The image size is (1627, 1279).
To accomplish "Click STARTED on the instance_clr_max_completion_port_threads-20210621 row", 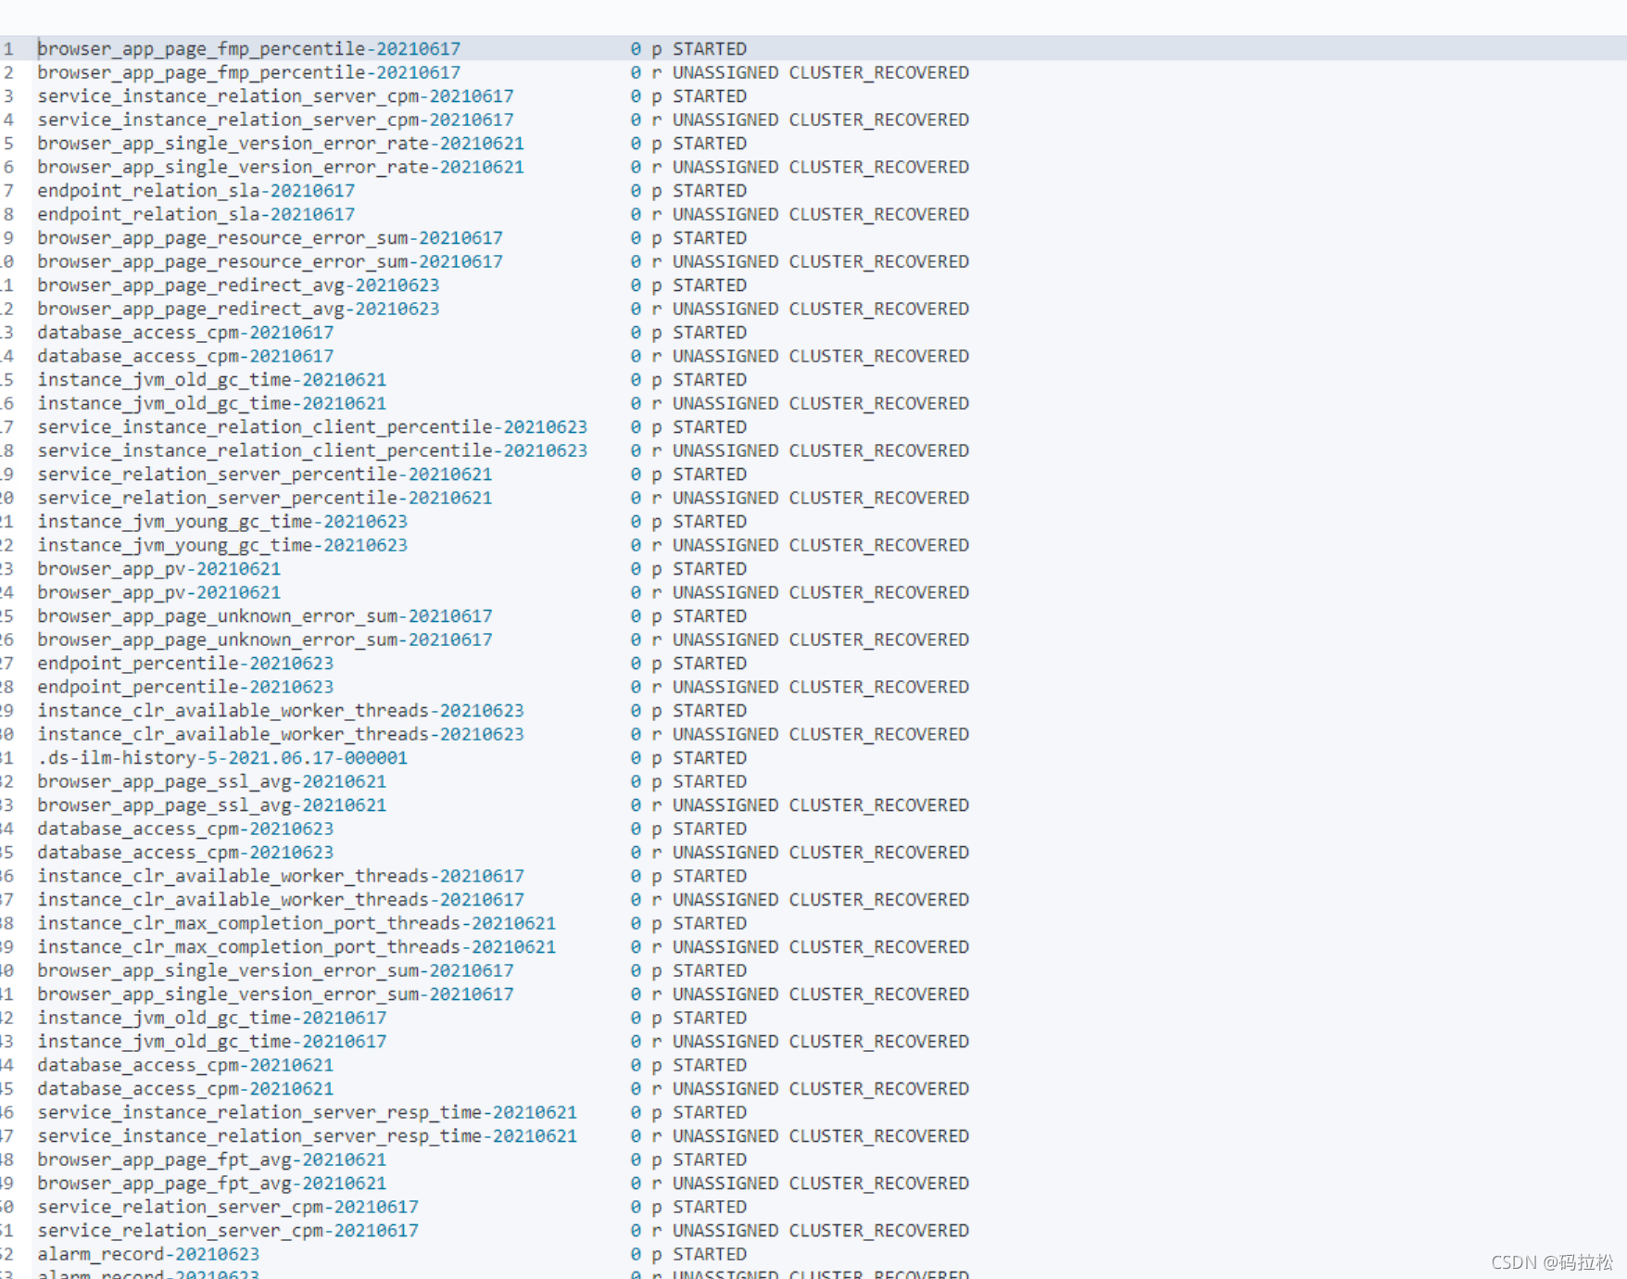I will pyautogui.click(x=710, y=924).
